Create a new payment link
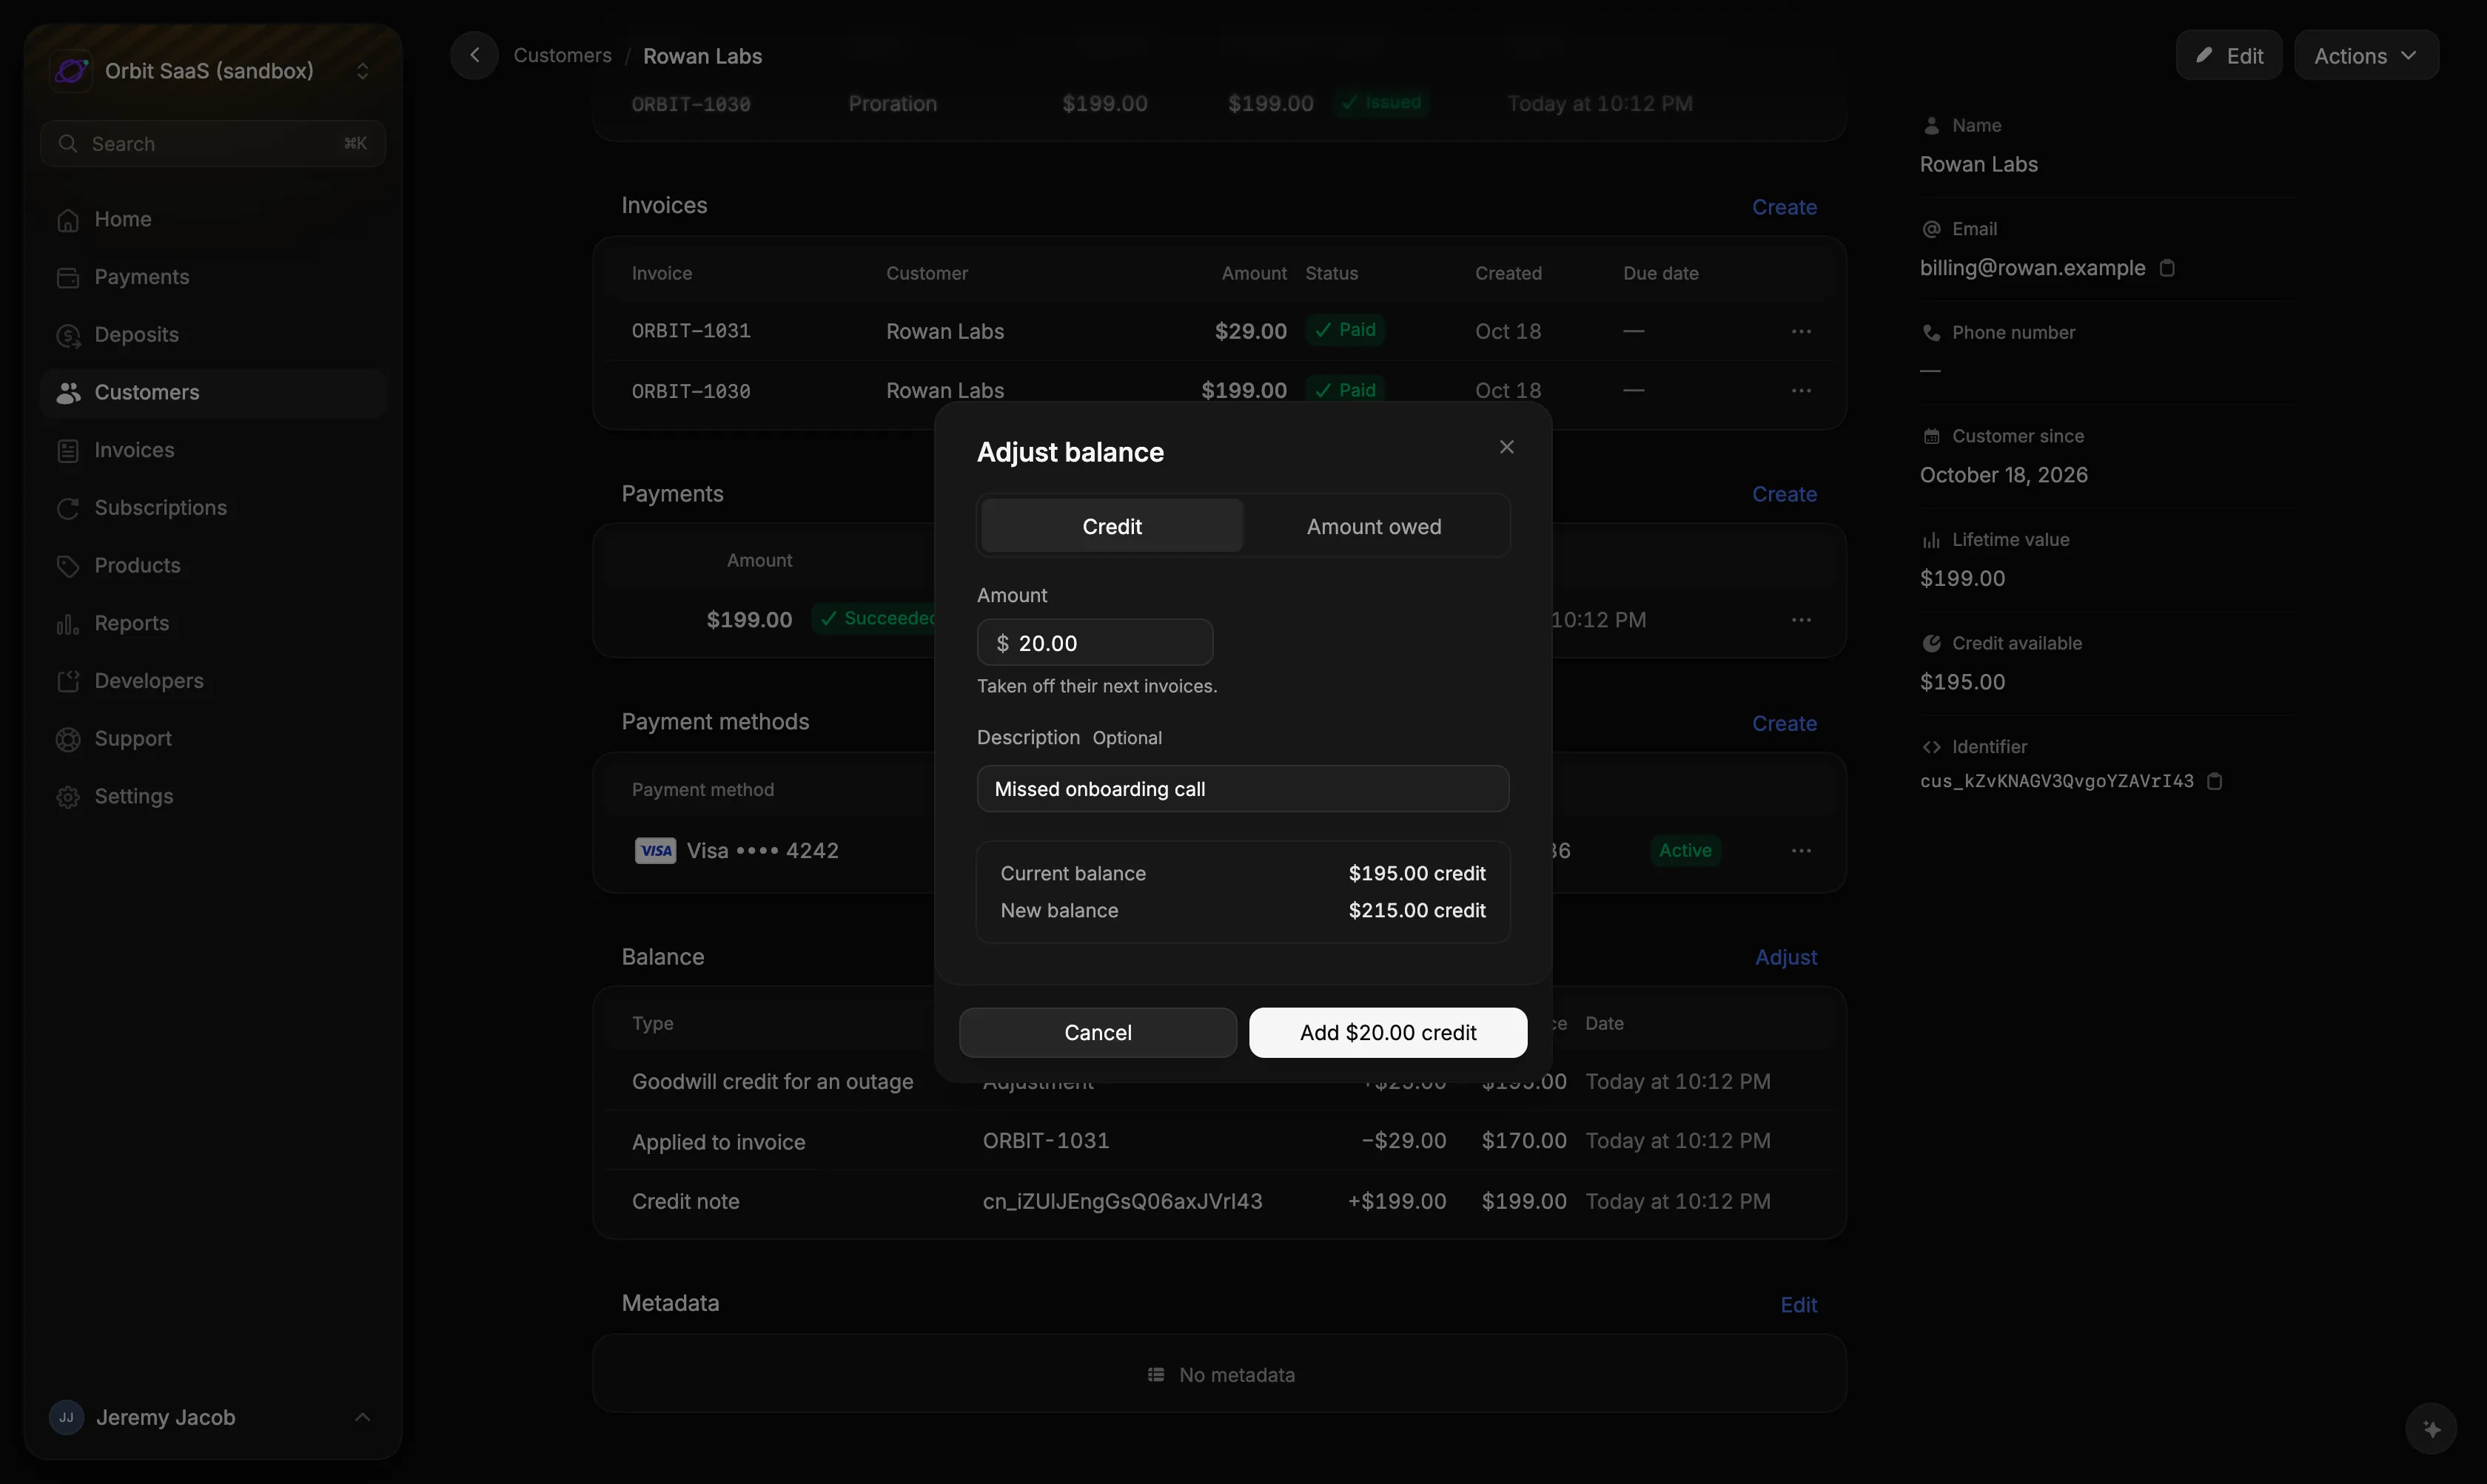 (x=1784, y=494)
